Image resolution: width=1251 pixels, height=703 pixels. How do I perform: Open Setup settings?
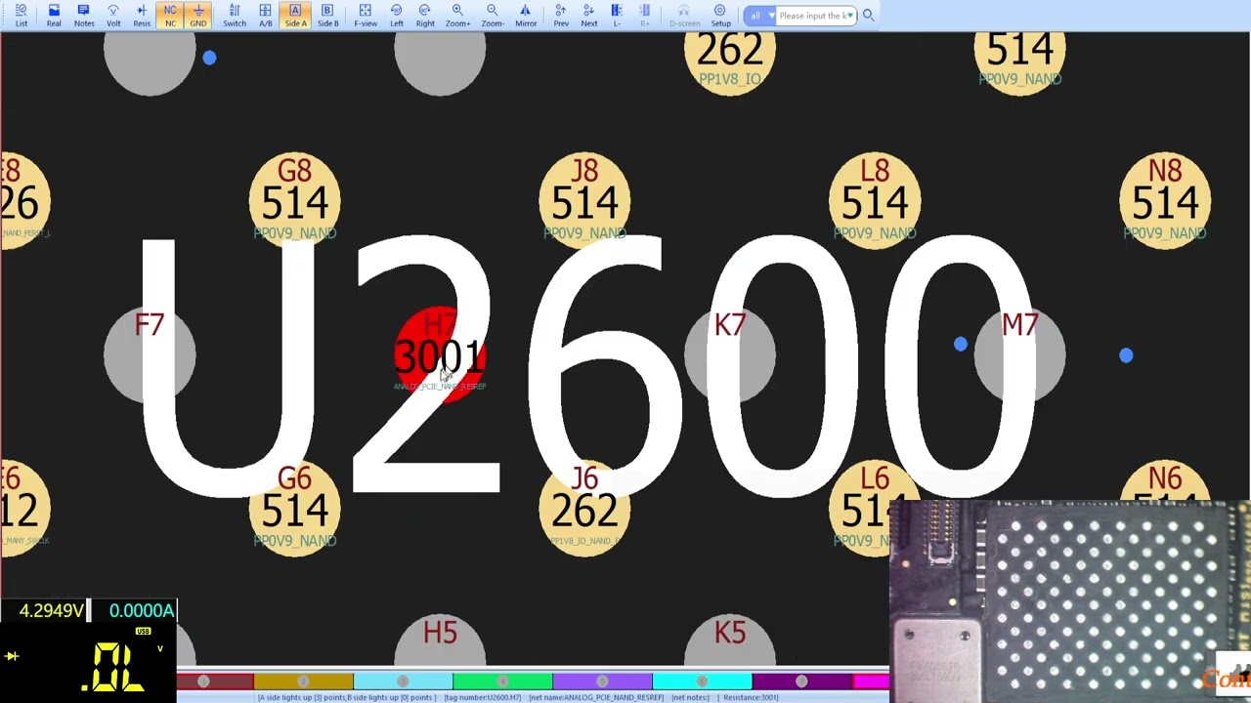point(720,15)
